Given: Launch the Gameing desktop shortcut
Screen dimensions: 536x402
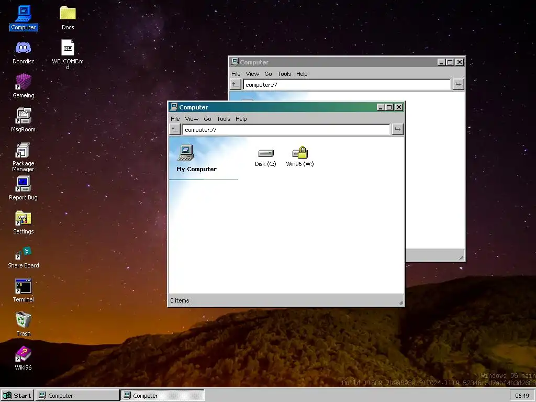Looking at the screenshot, I should pos(23,86).
